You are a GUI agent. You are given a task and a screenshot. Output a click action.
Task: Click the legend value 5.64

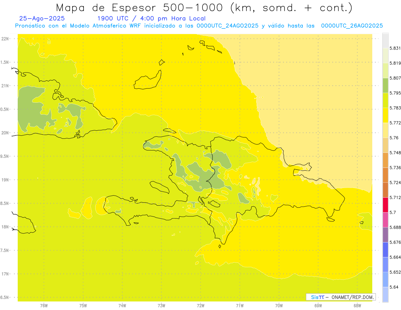click(x=394, y=287)
